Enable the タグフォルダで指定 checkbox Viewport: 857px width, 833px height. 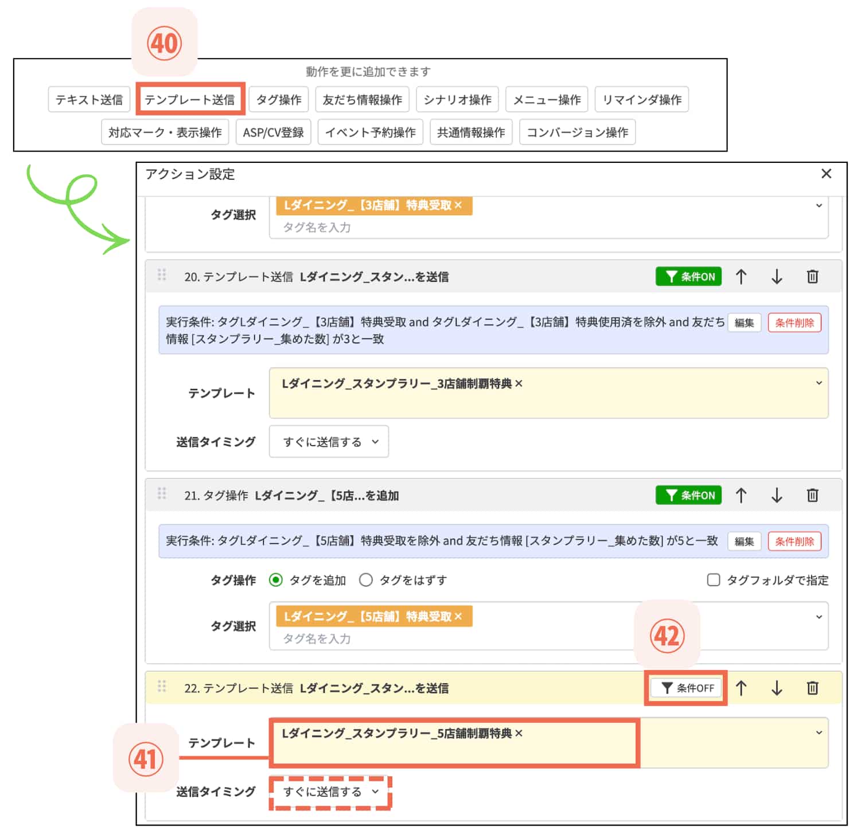point(714,580)
